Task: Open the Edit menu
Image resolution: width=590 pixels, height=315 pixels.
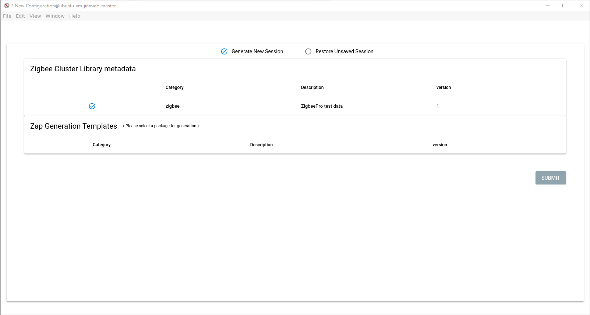Action: [x=20, y=16]
